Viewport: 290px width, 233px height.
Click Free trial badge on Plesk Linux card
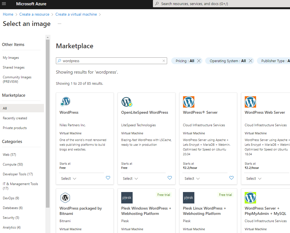(225, 195)
